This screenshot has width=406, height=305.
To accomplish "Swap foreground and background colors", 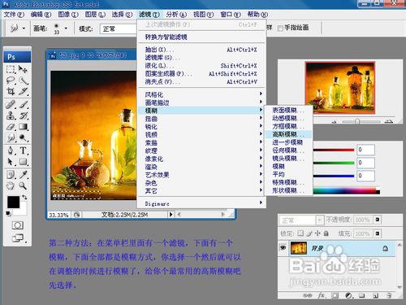I will (x=24, y=197).
